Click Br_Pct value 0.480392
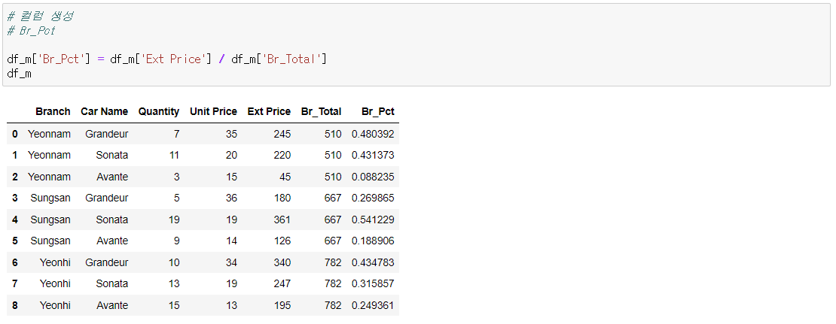This screenshot has width=836, height=324. pos(374,134)
